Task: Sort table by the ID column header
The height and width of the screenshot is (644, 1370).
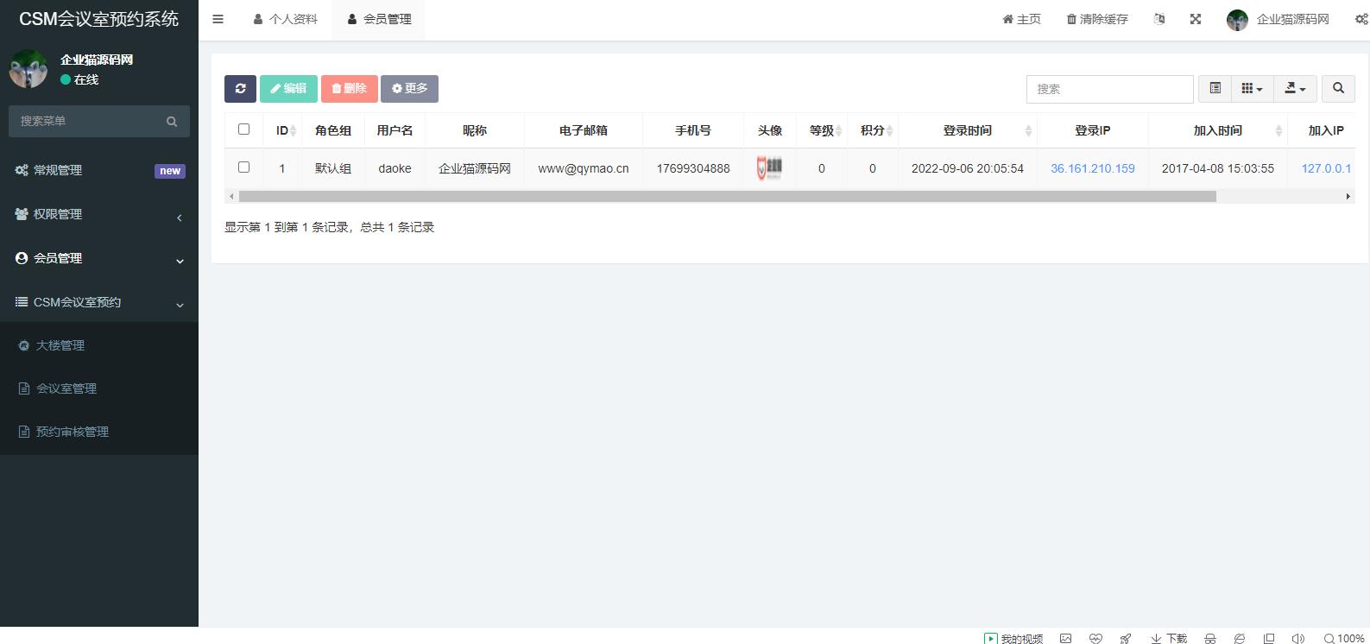Action: [282, 130]
